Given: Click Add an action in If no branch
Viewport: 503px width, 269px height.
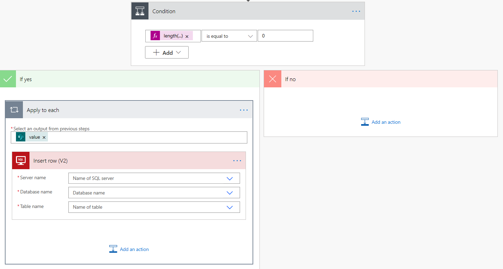Looking at the screenshot, I should click(x=381, y=122).
